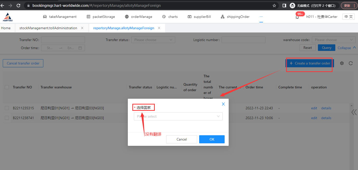The image size is (358, 170).
Task: Bookmark this page with star icon
Action: point(274,5)
